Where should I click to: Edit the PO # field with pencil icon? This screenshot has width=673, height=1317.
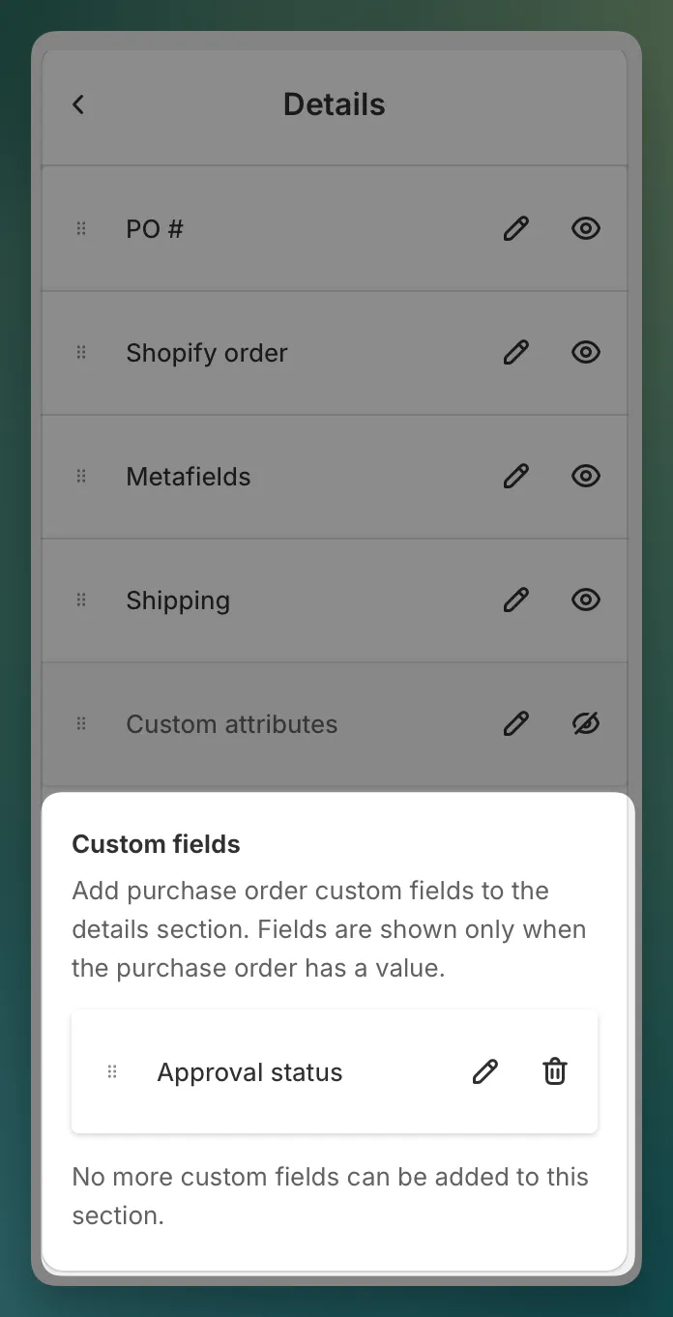pyautogui.click(x=516, y=228)
